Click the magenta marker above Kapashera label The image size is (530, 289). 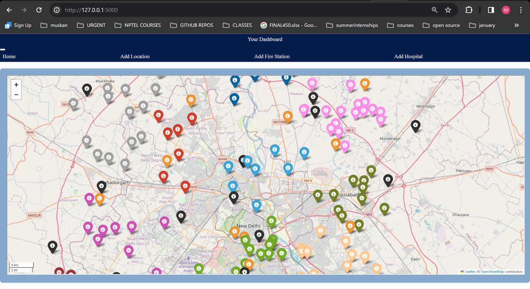coord(128,252)
